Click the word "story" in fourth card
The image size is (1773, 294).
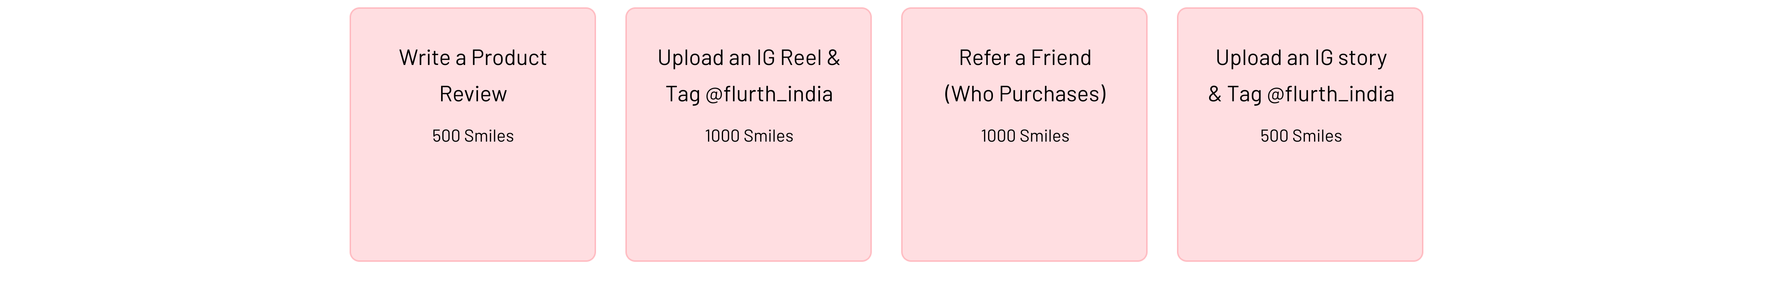coord(1362,58)
